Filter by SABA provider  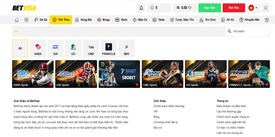(38, 48)
